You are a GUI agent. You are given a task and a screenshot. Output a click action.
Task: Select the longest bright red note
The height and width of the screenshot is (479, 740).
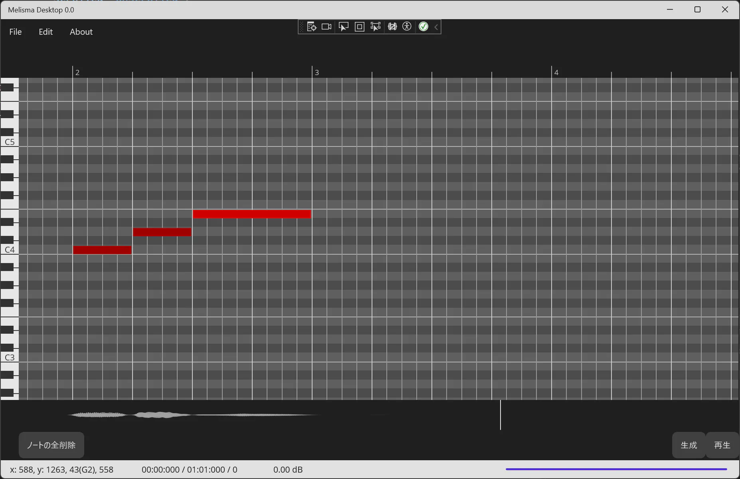(x=252, y=214)
